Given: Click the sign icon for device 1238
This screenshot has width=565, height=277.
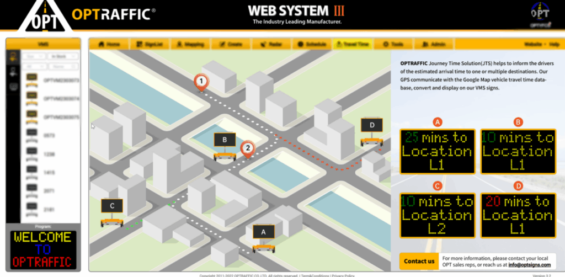Looking at the screenshot, I should [x=31, y=154].
